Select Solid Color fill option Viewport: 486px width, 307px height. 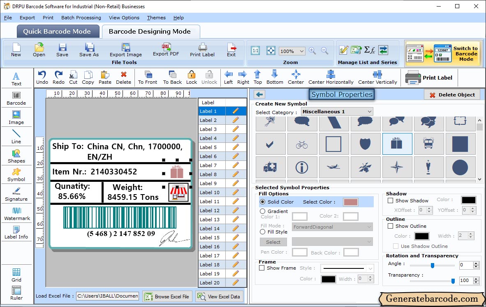[263, 202]
